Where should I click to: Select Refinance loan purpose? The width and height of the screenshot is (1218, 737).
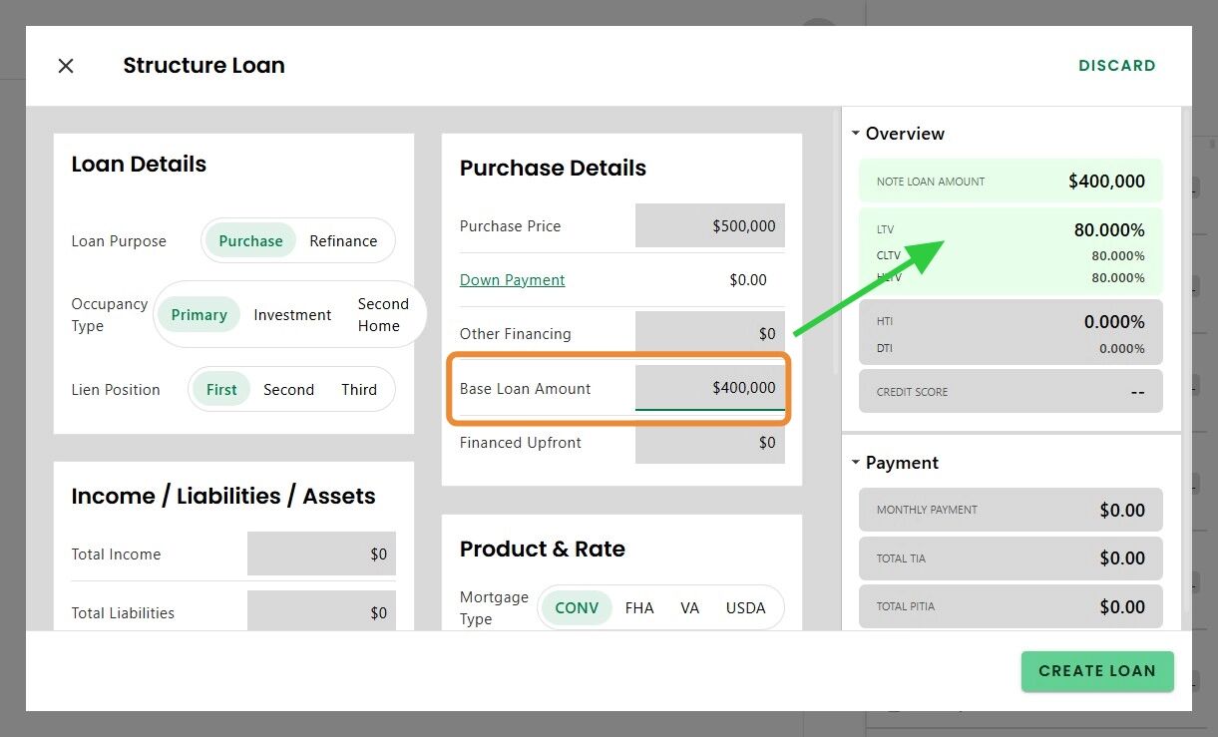pos(343,241)
